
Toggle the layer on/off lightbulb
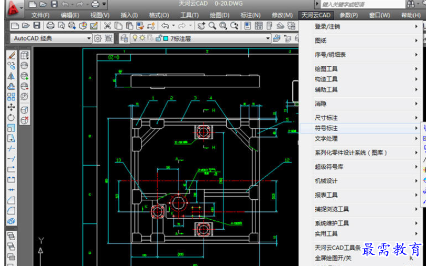[135, 38]
